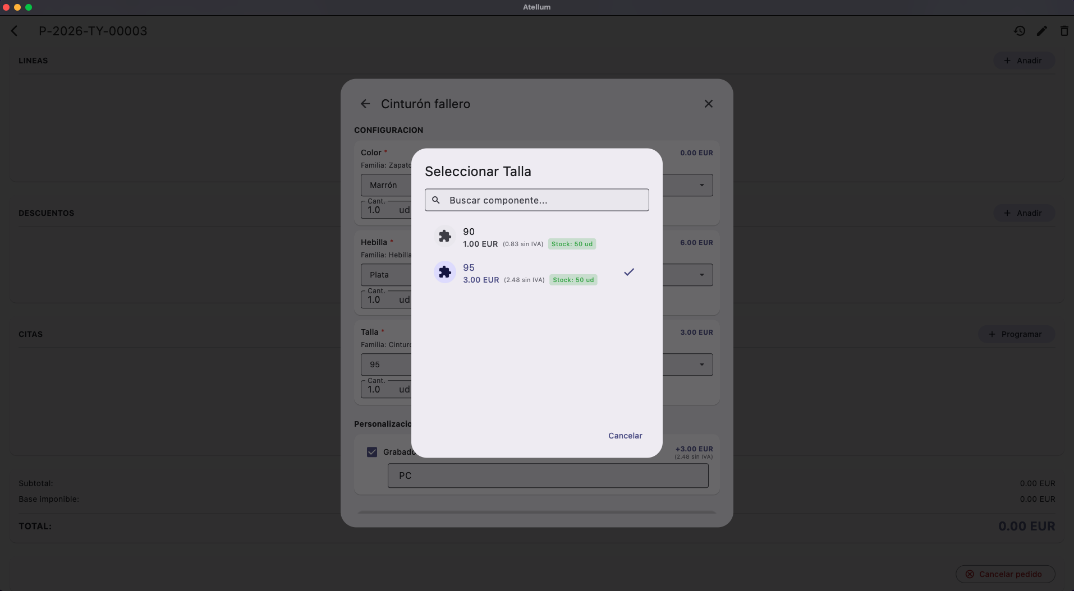Click Anadir button in Lineas section

click(1023, 61)
